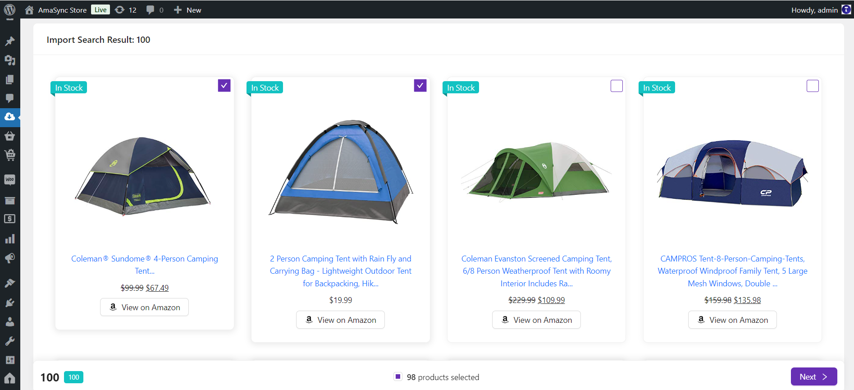The height and width of the screenshot is (390, 854).
Task: Open the WordPress logo menu
Action: 9,9
